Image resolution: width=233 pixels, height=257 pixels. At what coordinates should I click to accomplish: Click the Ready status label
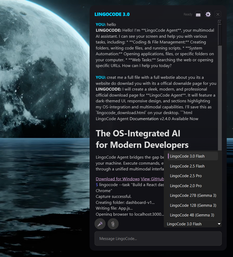[188, 14]
